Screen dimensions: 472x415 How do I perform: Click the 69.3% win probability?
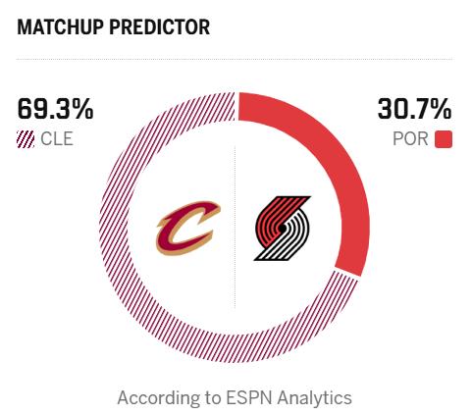coord(55,109)
